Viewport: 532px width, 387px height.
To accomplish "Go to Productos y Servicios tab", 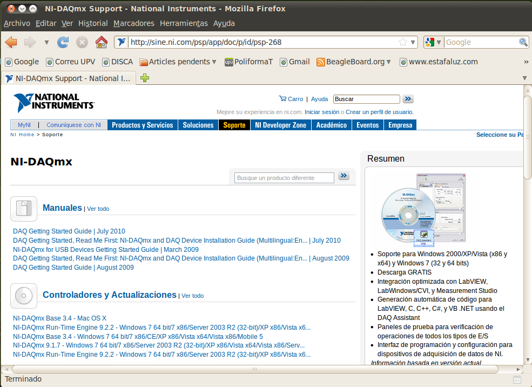I will (143, 125).
